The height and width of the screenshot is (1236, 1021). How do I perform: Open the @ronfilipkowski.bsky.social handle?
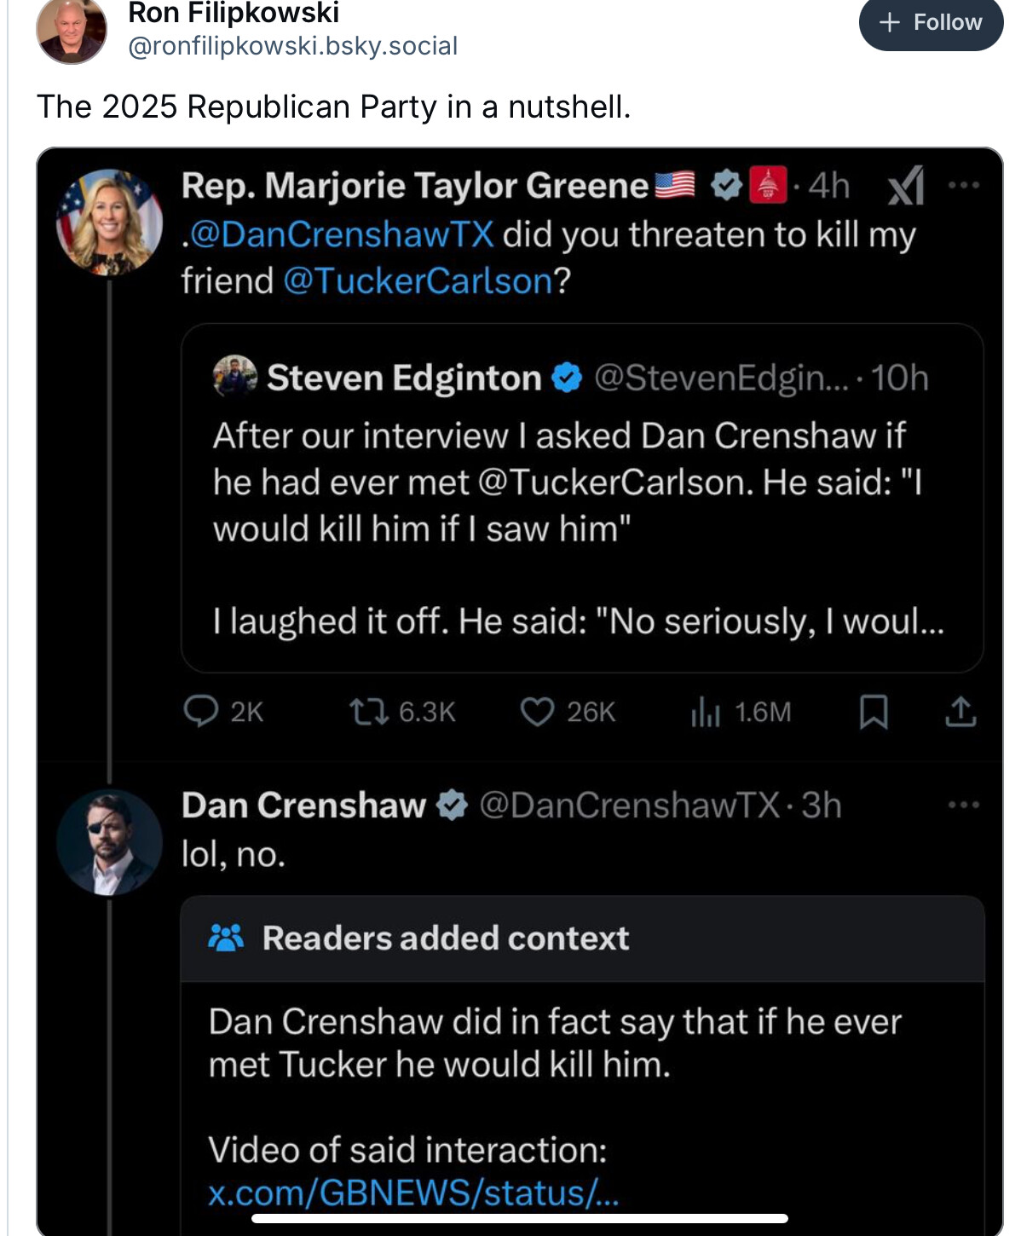click(292, 46)
